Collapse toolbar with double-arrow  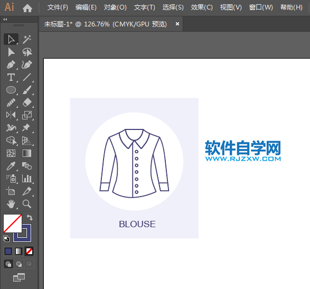5,19
